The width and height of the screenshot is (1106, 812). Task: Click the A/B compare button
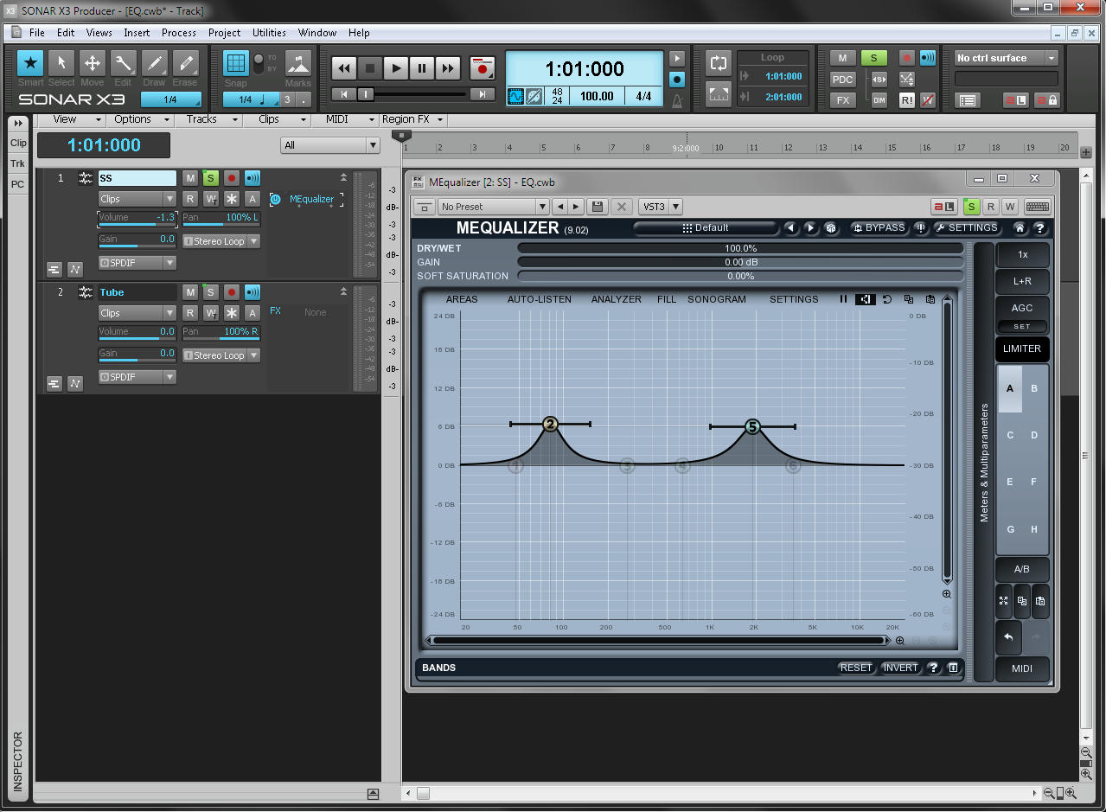[1022, 570]
